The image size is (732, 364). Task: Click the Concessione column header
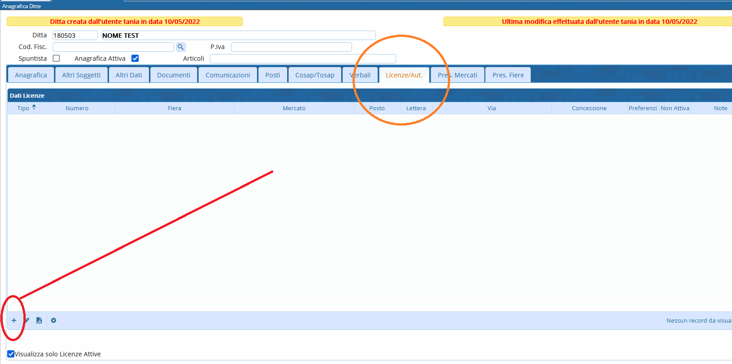coord(589,108)
